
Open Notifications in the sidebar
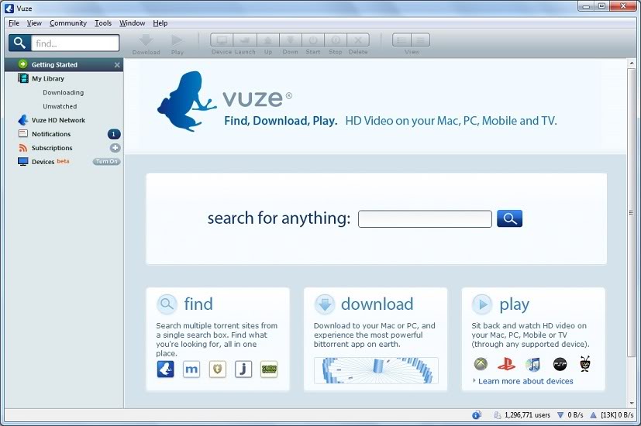(51, 134)
